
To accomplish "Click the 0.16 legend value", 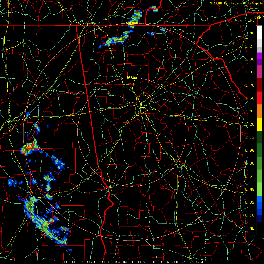I will 250,215.
